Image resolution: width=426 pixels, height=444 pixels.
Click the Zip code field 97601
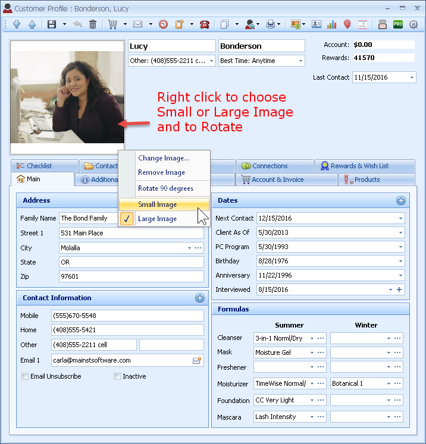coord(131,276)
